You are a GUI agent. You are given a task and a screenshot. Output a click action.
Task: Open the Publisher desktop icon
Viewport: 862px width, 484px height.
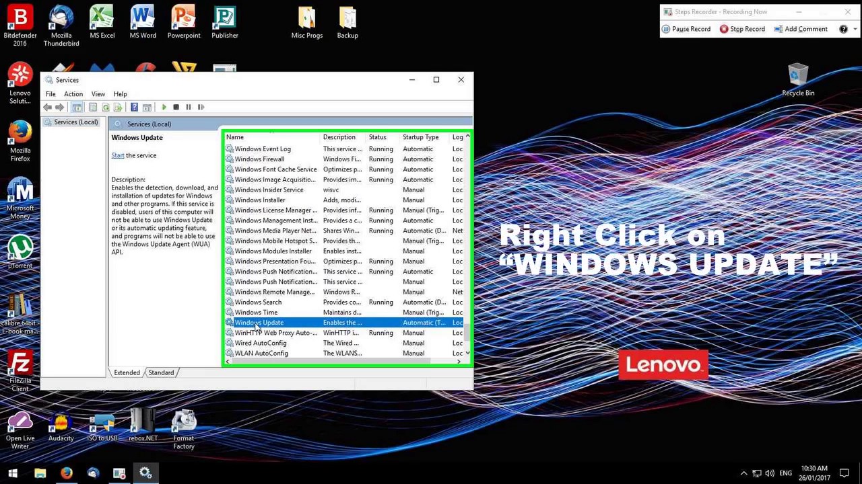coord(225,22)
